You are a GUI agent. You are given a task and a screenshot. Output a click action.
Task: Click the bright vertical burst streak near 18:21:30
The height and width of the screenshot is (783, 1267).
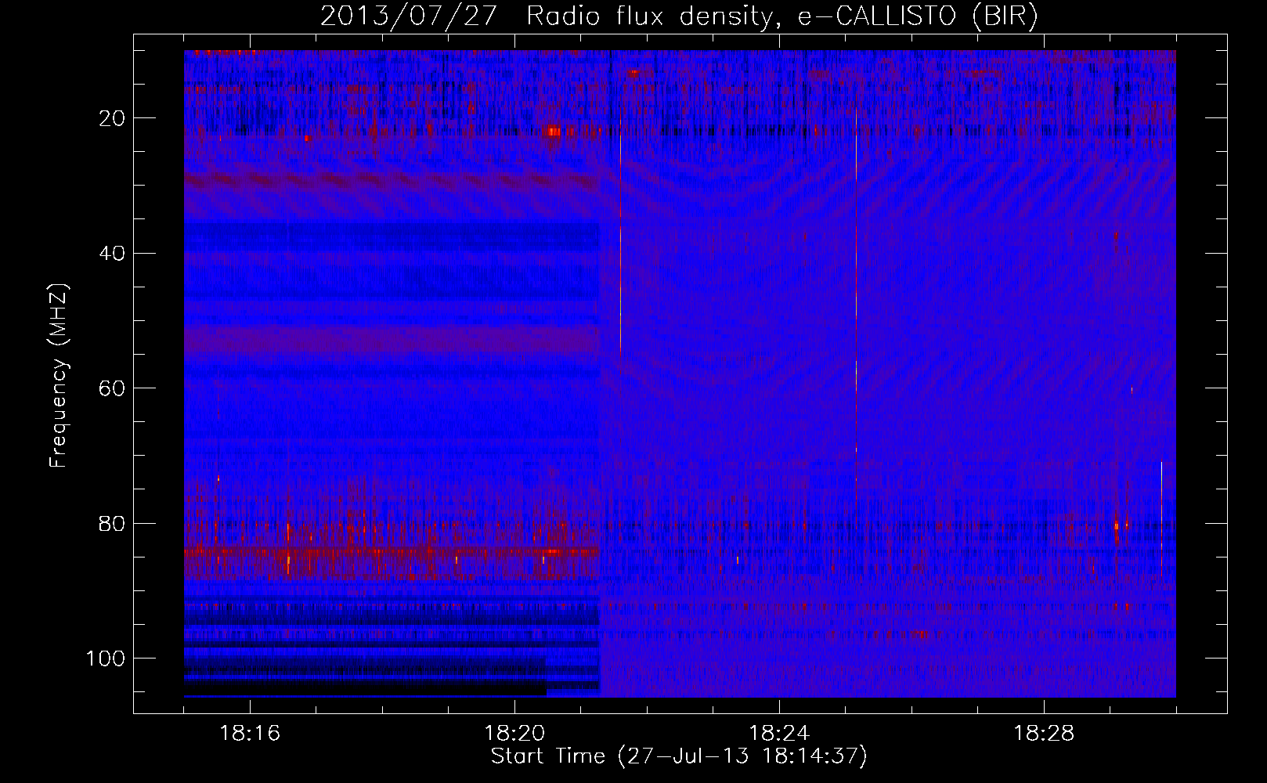point(620,235)
